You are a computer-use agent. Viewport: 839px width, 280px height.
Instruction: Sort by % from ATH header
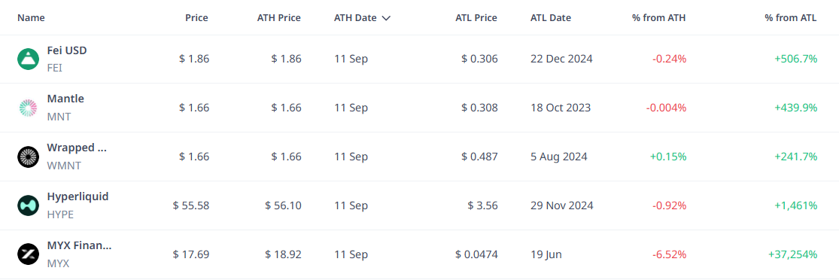coord(658,17)
